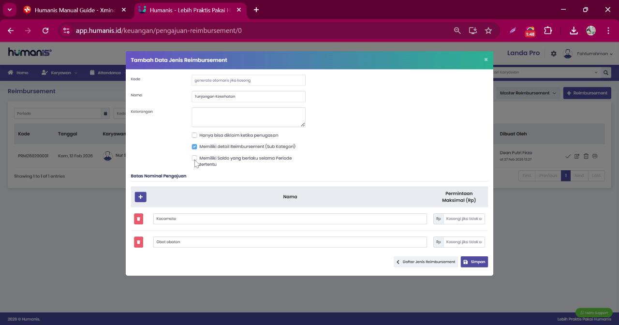The height and width of the screenshot is (325, 619).
Task: Click the Next pagination button
Action: (579, 176)
